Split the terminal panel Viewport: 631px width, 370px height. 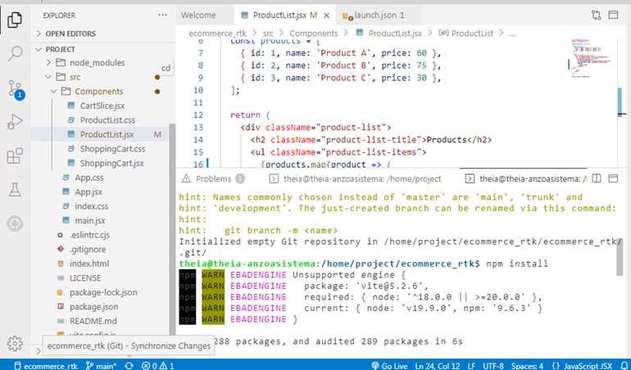coord(597,178)
